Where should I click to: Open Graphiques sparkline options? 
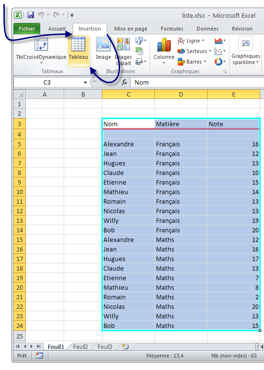[x=245, y=51]
